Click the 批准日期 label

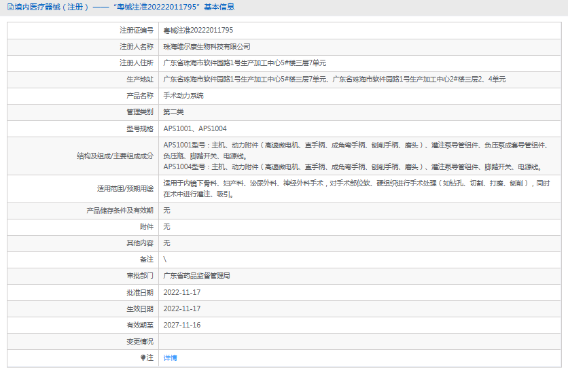click(x=140, y=292)
